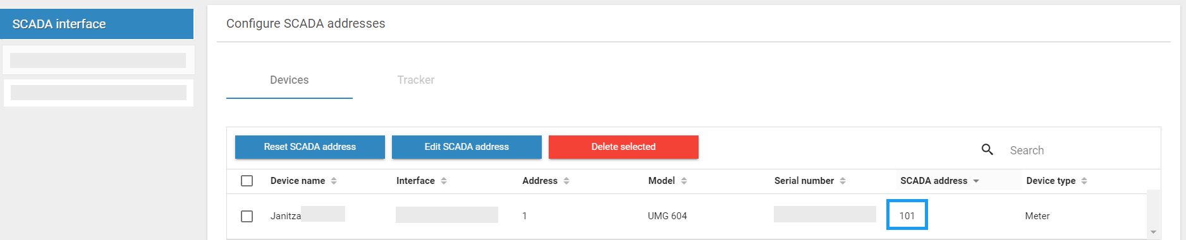The image size is (1186, 240).
Task: Click the UMG 604 model cell
Action: tap(668, 216)
